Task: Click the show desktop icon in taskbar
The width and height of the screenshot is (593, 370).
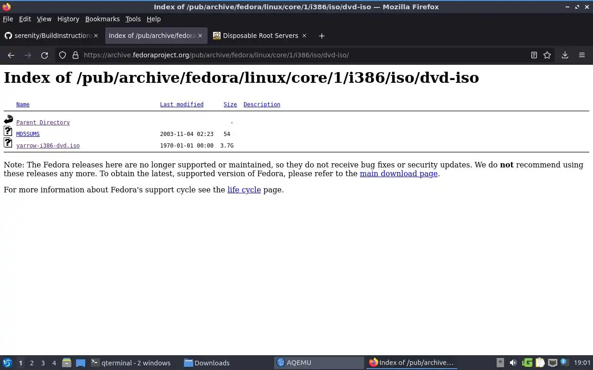Action: [x=81, y=363]
